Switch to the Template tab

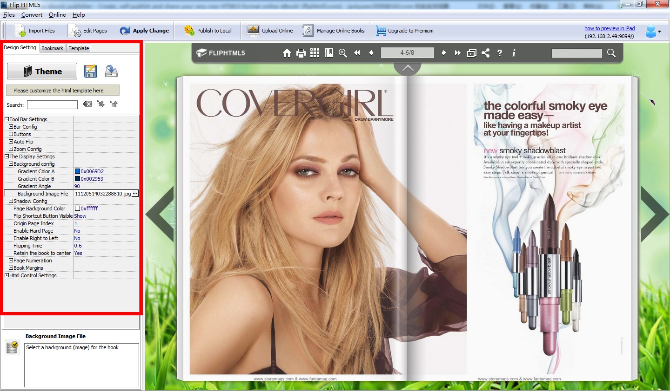(x=79, y=48)
